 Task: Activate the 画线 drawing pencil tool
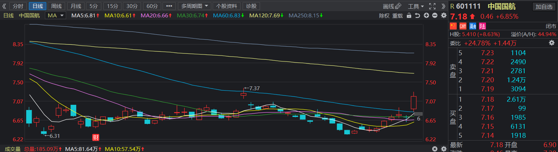click(392, 6)
